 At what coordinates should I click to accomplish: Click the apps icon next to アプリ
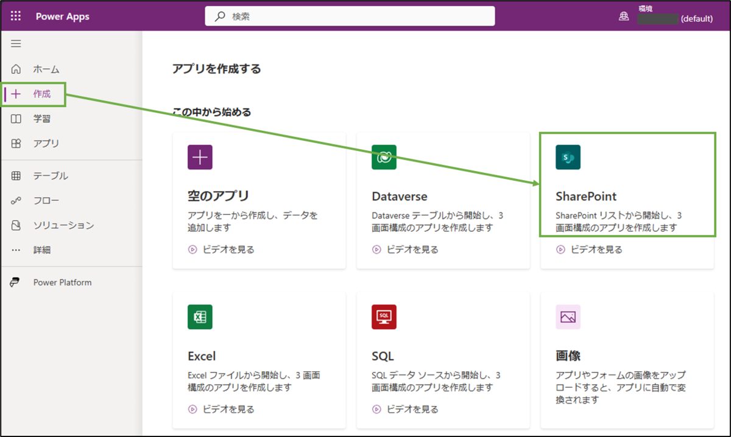point(16,144)
